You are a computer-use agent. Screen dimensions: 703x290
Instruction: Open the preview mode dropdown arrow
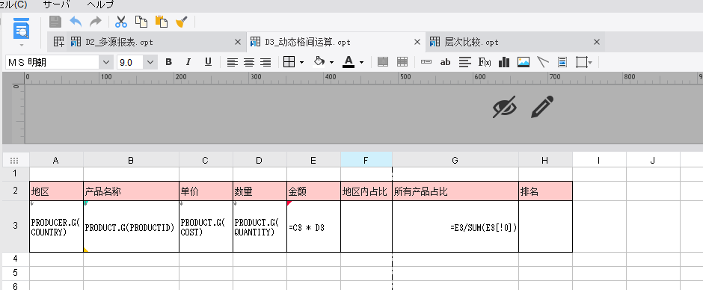(x=21, y=46)
